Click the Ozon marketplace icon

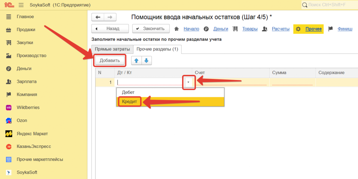(x=9, y=120)
